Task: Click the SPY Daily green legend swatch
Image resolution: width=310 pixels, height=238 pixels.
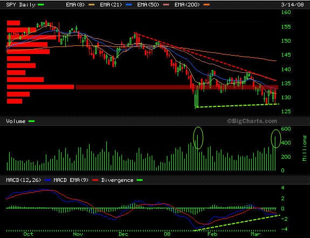Action: tap(41, 4)
